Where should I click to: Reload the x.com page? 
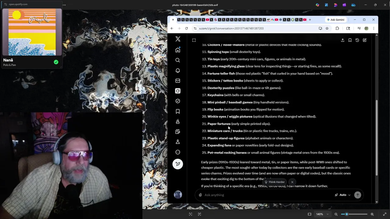coord(186,28)
